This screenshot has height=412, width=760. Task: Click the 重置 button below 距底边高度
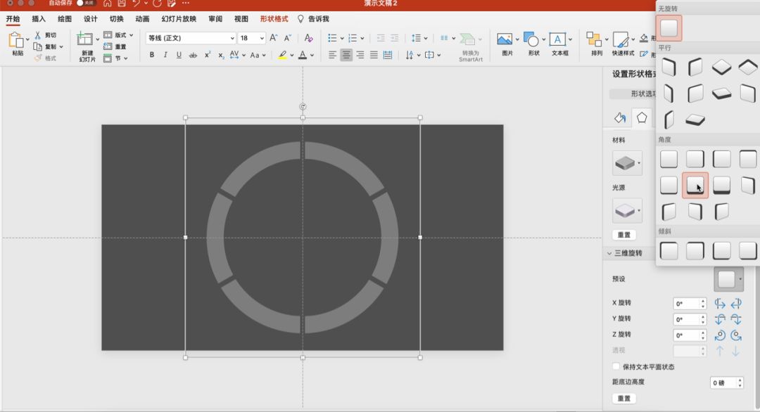[x=623, y=398]
